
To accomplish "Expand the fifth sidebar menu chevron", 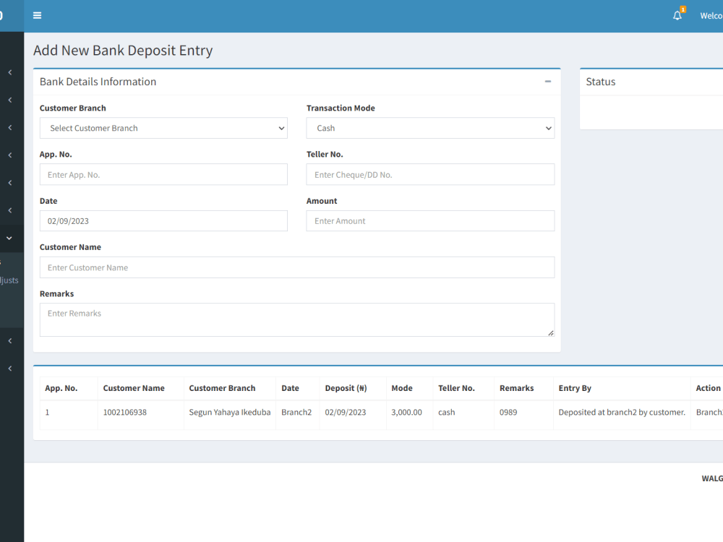I will point(9,183).
